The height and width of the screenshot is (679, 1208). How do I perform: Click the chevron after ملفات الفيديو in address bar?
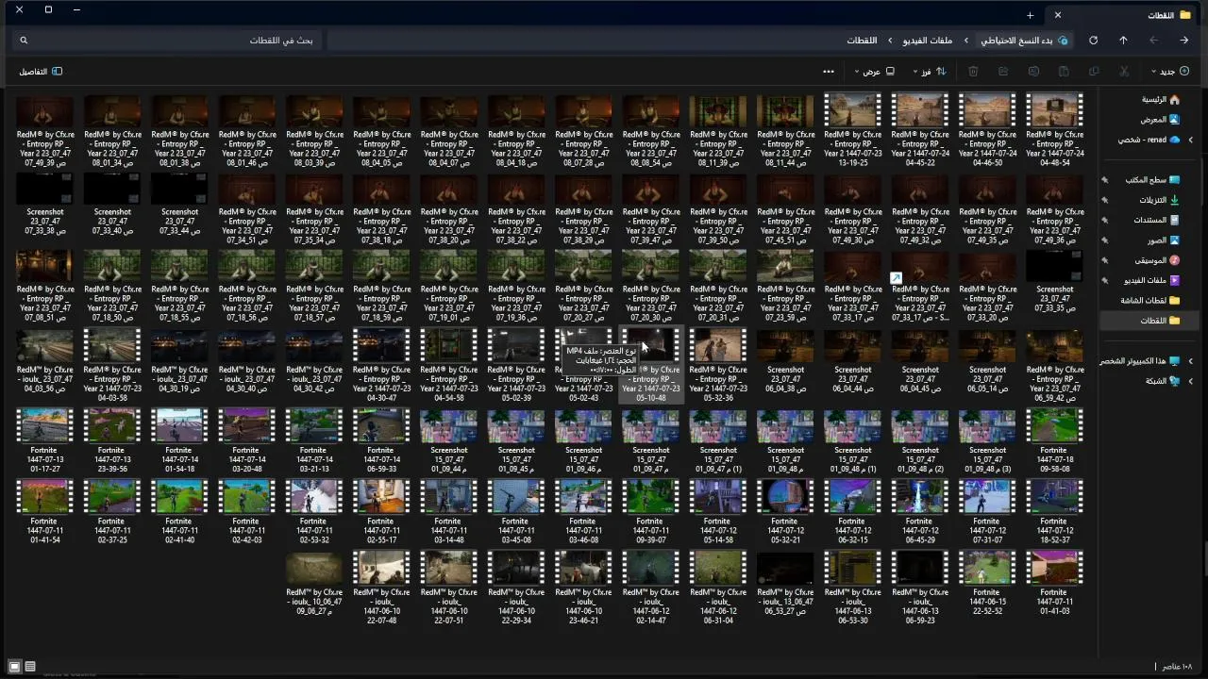pos(890,41)
